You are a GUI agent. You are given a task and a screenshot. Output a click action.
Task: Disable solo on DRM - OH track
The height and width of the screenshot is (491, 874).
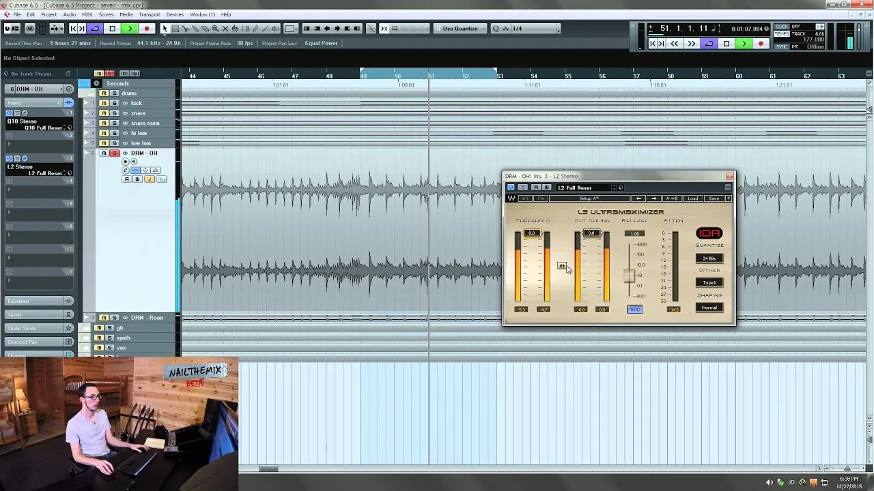pos(115,153)
